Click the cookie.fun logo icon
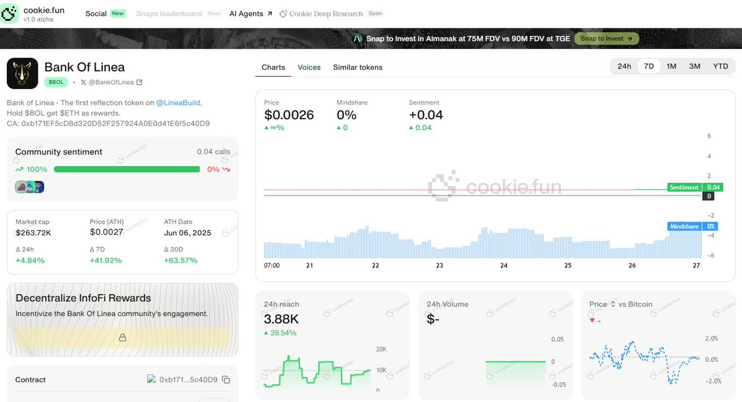 click(10, 14)
